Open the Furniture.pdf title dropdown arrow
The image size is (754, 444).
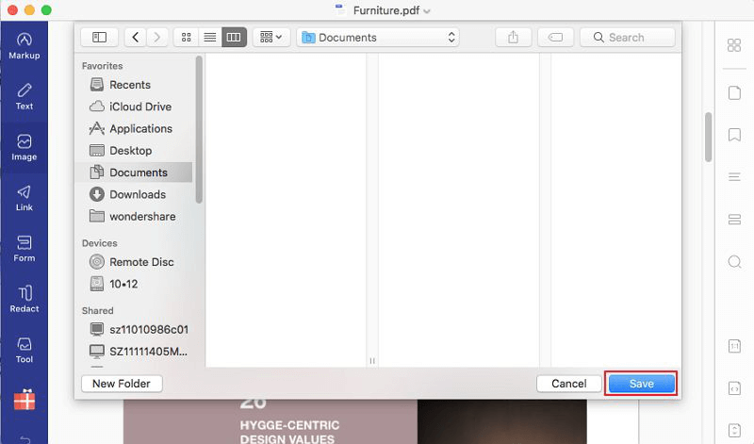click(x=427, y=11)
